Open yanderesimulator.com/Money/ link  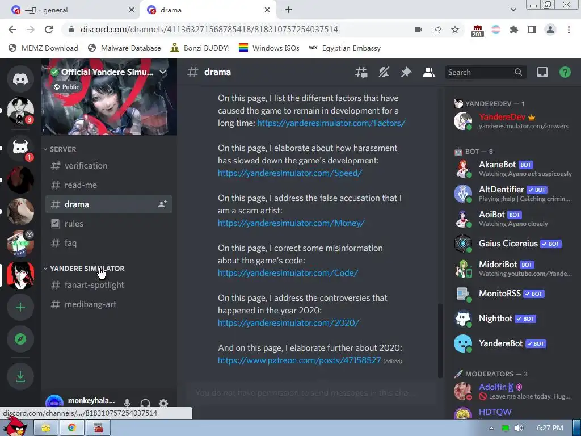point(291,223)
